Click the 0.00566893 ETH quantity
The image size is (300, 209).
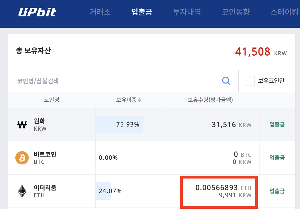[x=223, y=188]
